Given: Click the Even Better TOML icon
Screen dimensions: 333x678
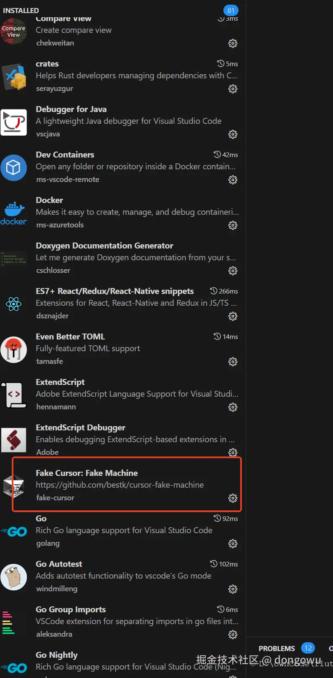Looking at the screenshot, I should (x=14, y=350).
